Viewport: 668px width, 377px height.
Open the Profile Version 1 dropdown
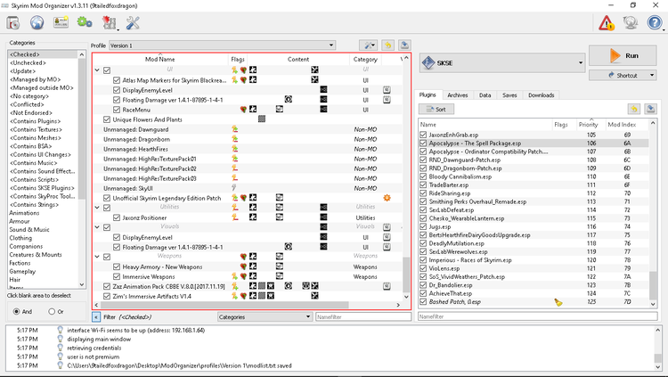point(222,45)
